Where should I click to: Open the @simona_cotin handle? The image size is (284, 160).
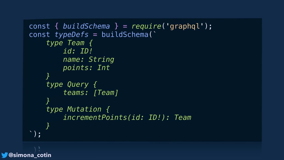pyautogui.click(x=30, y=155)
